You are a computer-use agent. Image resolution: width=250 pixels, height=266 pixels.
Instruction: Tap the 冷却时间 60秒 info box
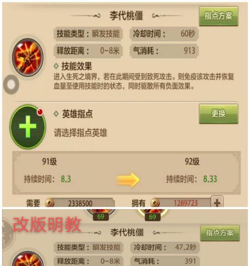164,33
